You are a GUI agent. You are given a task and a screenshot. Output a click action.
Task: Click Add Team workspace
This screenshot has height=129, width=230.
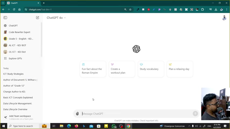pos(21,117)
